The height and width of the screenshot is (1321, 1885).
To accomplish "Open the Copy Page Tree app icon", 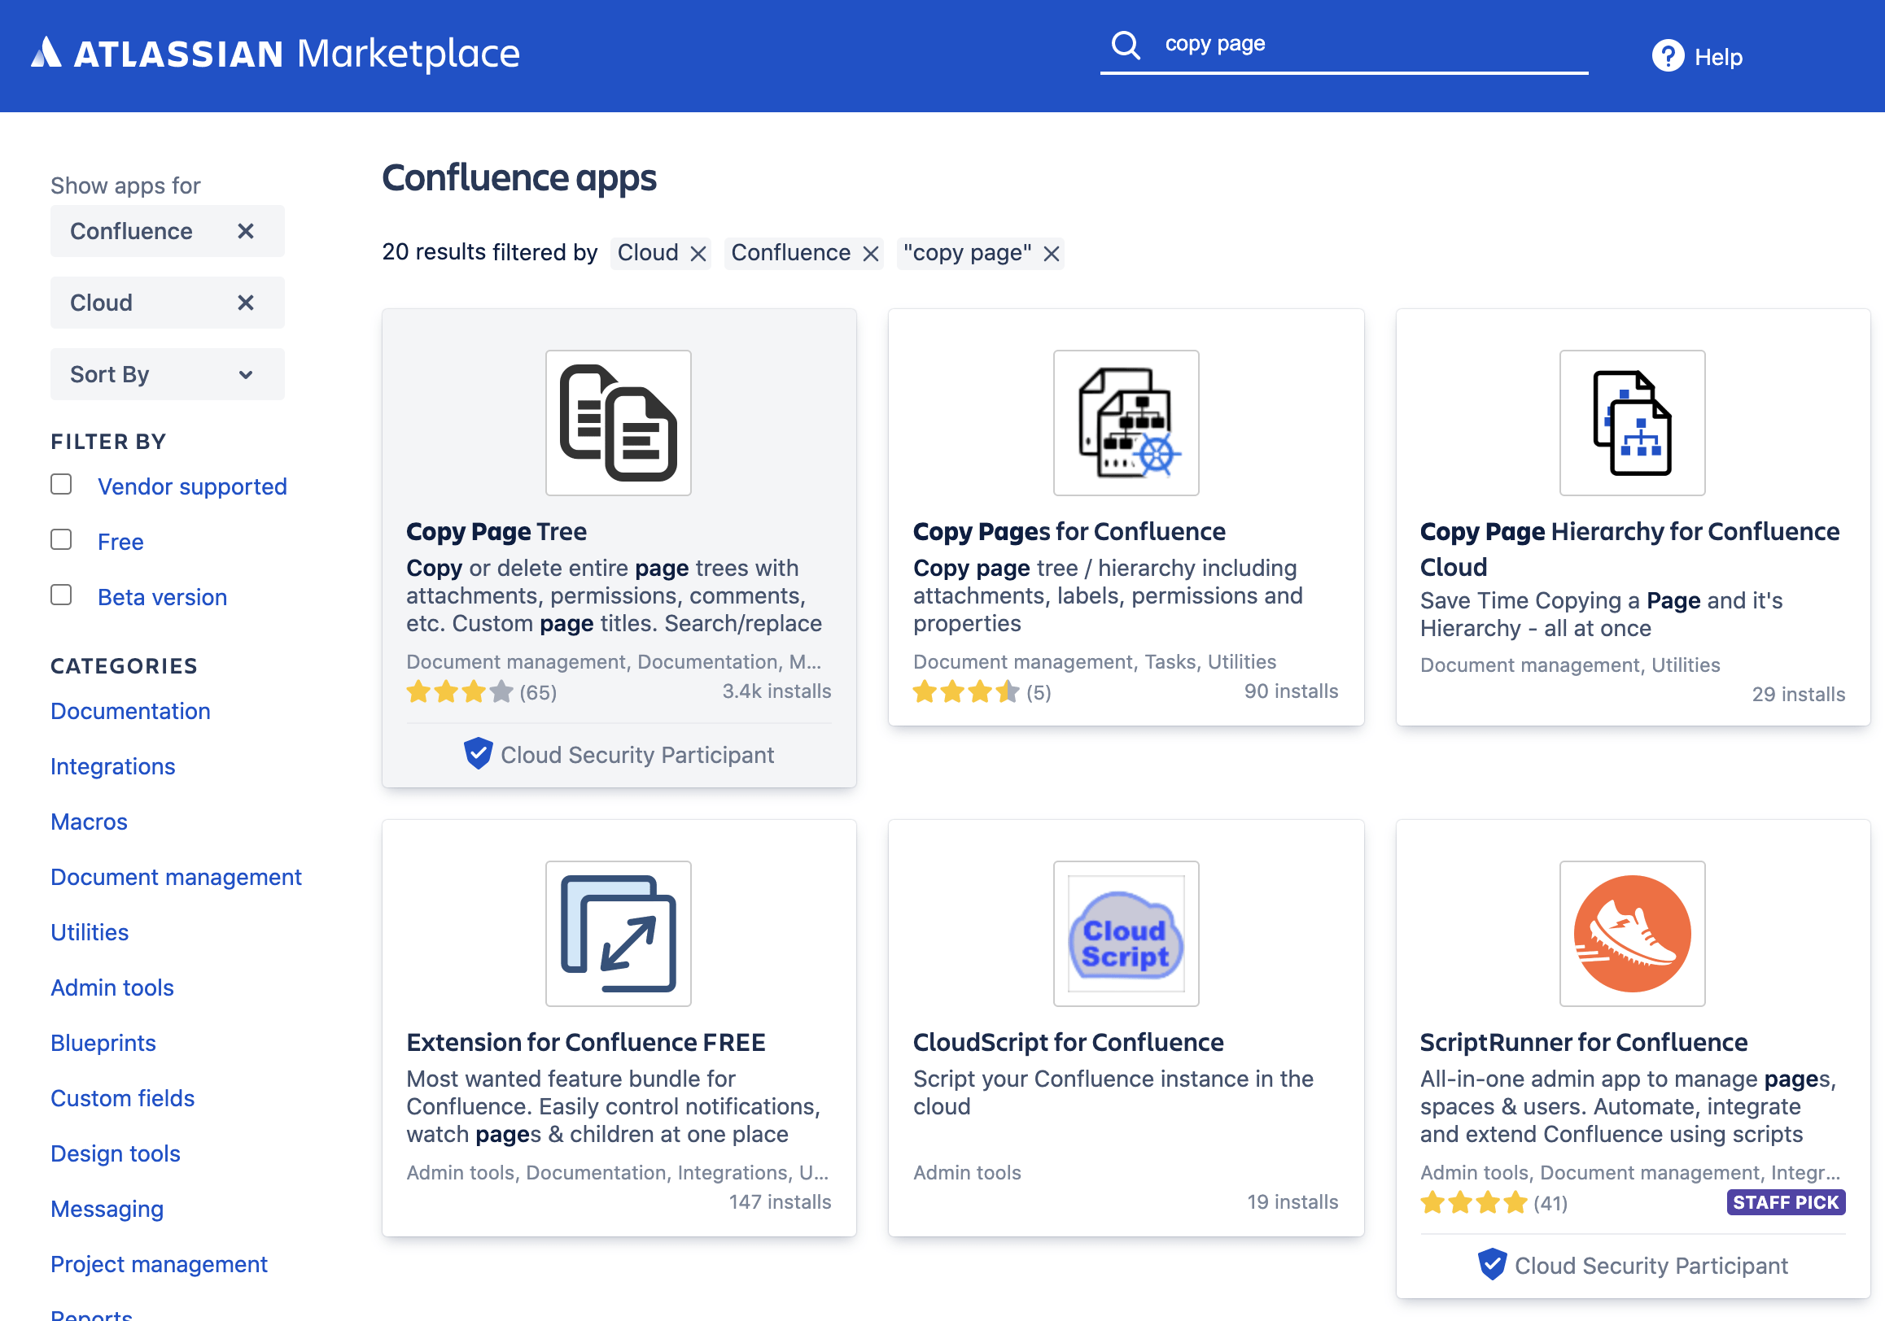I will [x=619, y=422].
